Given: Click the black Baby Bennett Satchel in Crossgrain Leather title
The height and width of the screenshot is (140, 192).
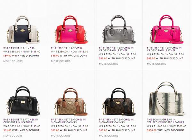Looking at the screenshot, I should (x=21, y=121).
